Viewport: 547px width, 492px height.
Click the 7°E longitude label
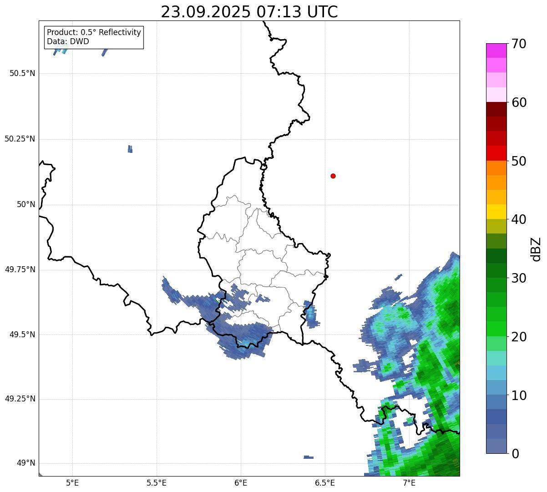click(409, 482)
